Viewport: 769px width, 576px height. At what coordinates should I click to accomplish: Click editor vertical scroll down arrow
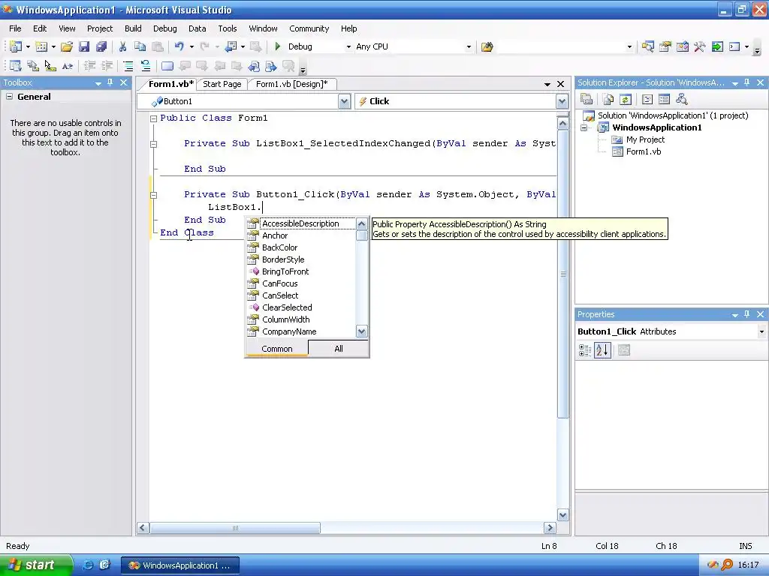[562, 514]
